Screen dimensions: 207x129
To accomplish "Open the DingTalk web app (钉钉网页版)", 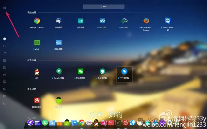I will point(124,72).
